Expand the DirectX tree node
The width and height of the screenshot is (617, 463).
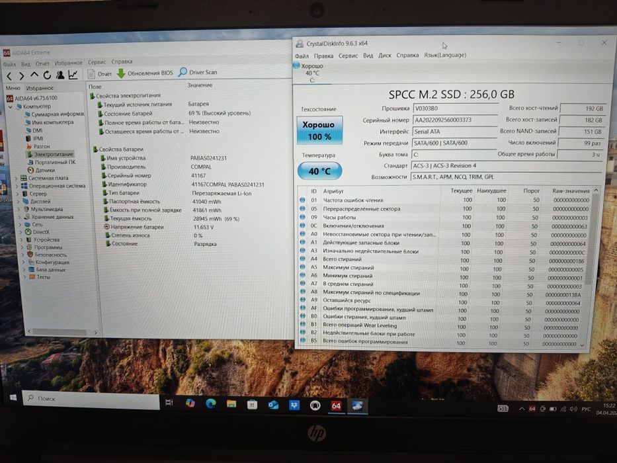(x=21, y=232)
